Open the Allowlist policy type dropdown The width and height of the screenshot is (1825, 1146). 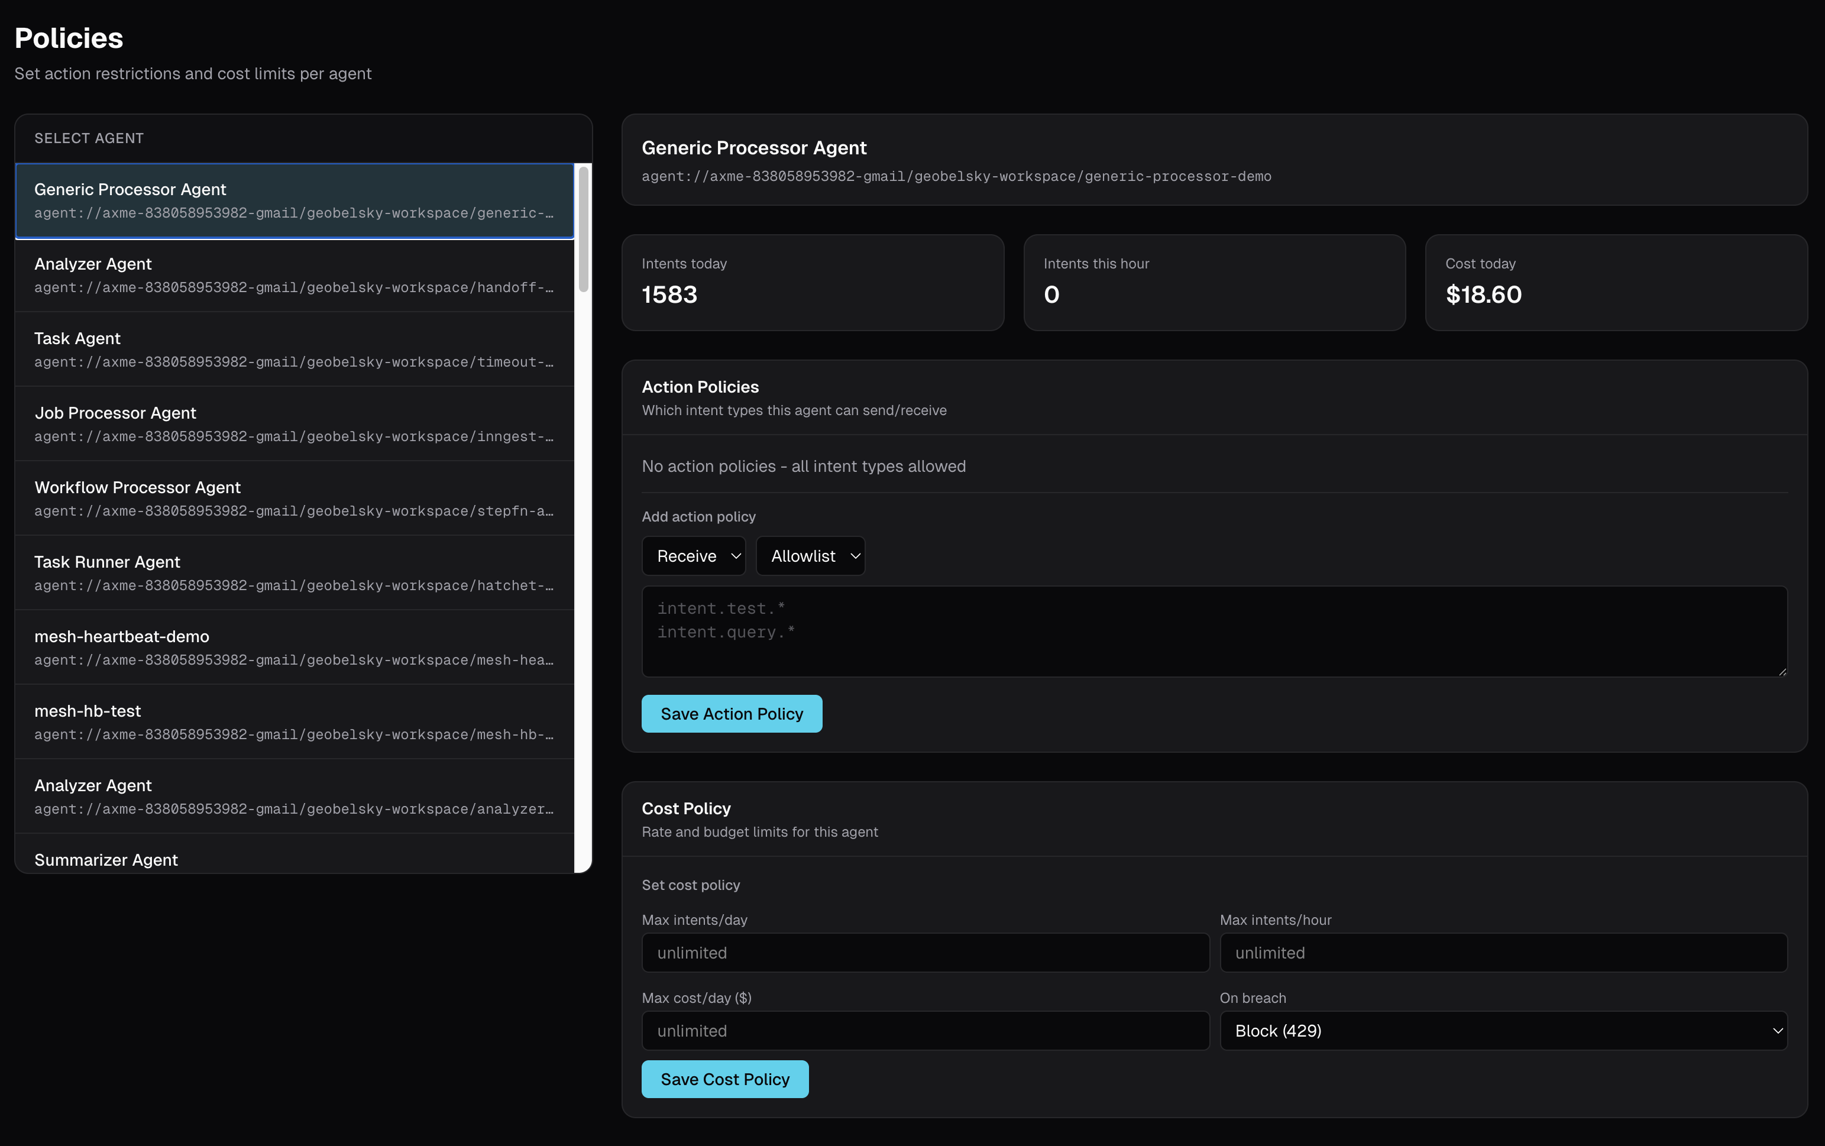(810, 556)
